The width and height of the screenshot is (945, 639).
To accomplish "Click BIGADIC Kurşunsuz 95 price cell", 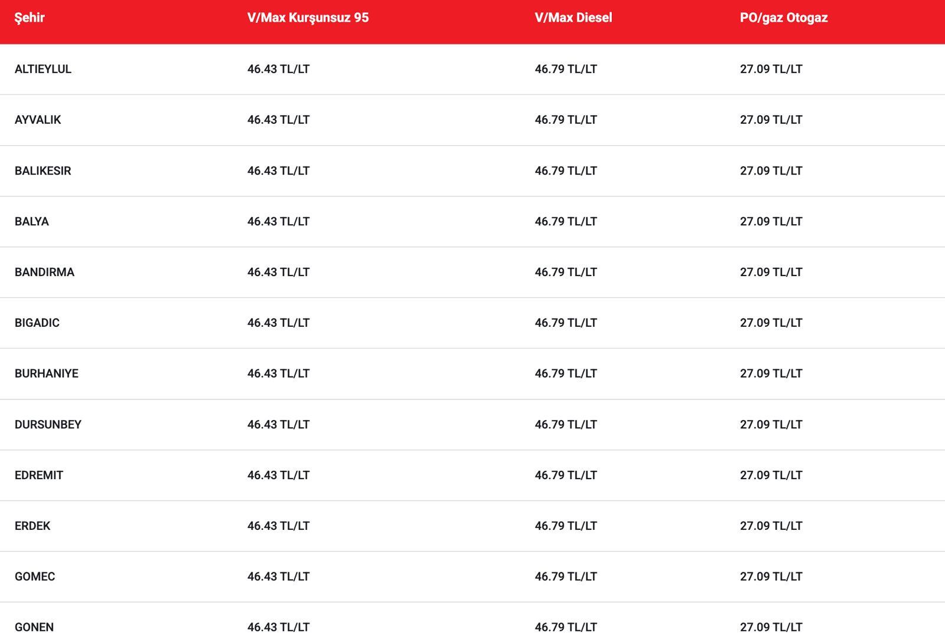I will (278, 323).
